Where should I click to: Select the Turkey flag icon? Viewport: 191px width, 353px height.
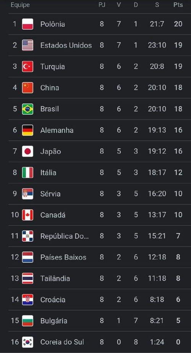[28, 66]
